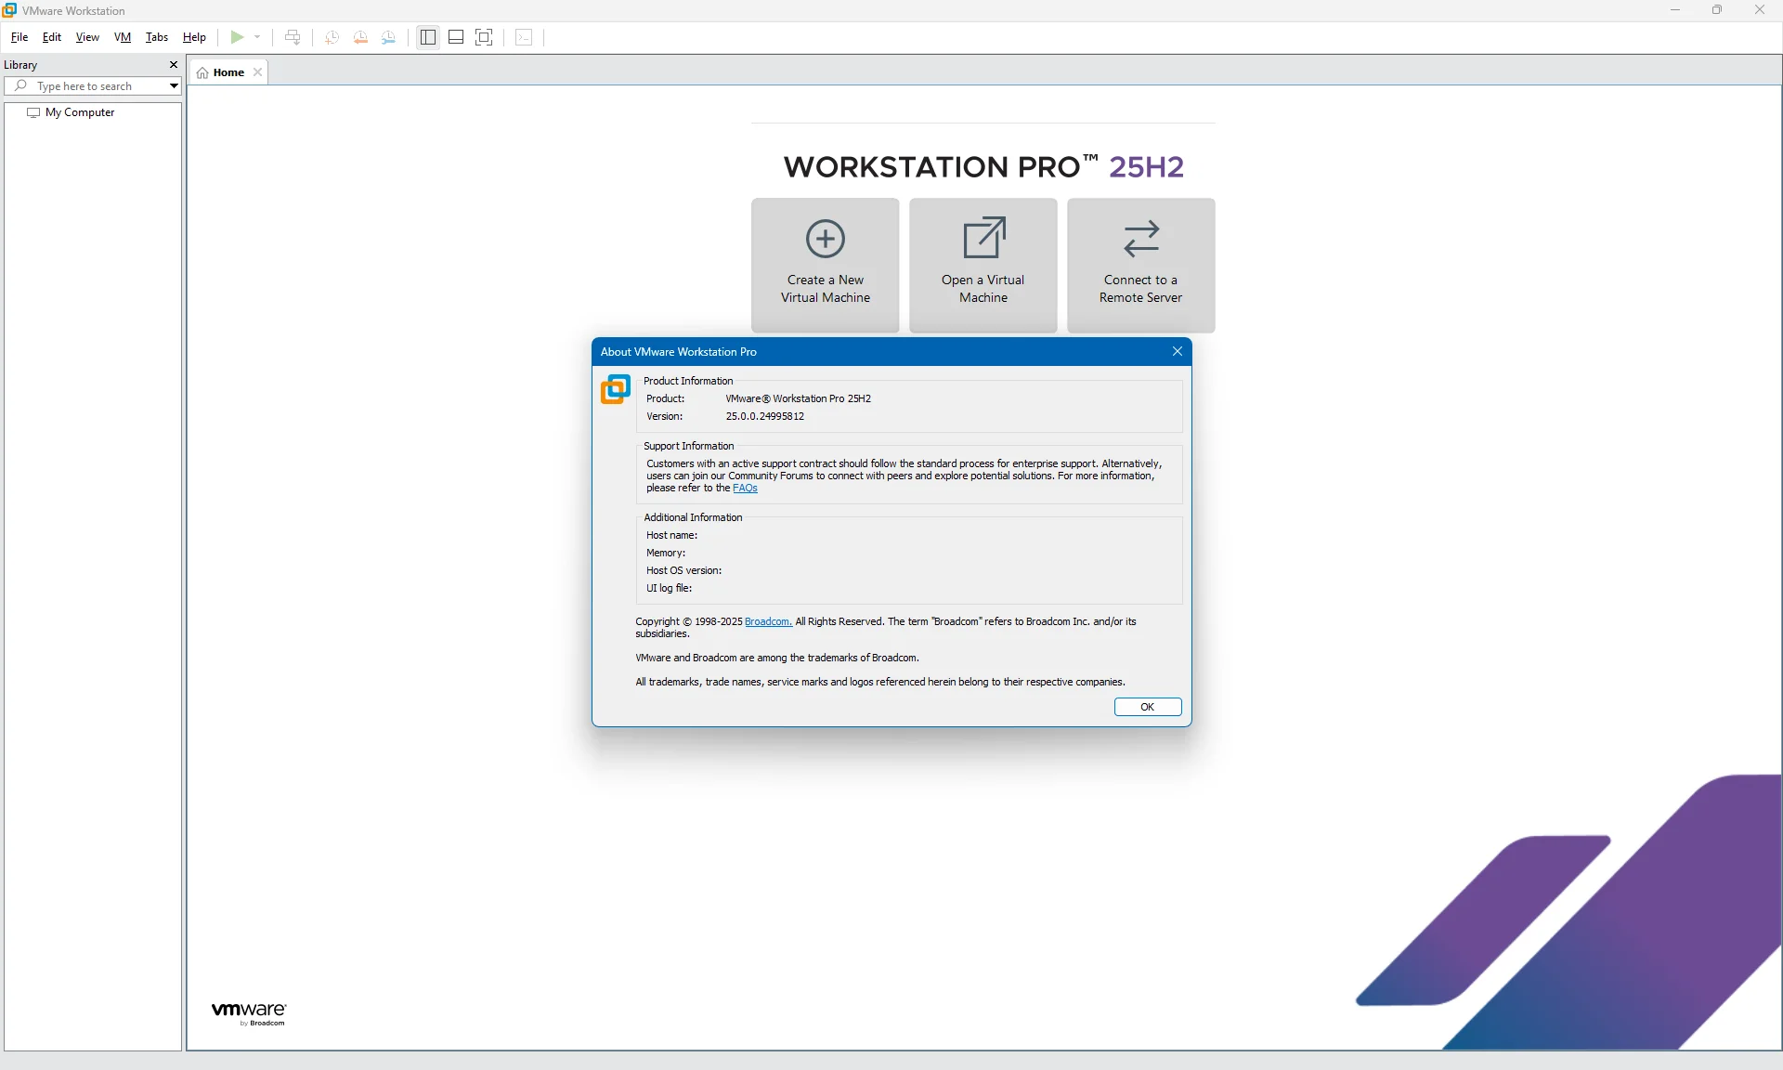Open the Tabs menu
Image resolution: width=1783 pixels, height=1070 pixels.
(156, 37)
